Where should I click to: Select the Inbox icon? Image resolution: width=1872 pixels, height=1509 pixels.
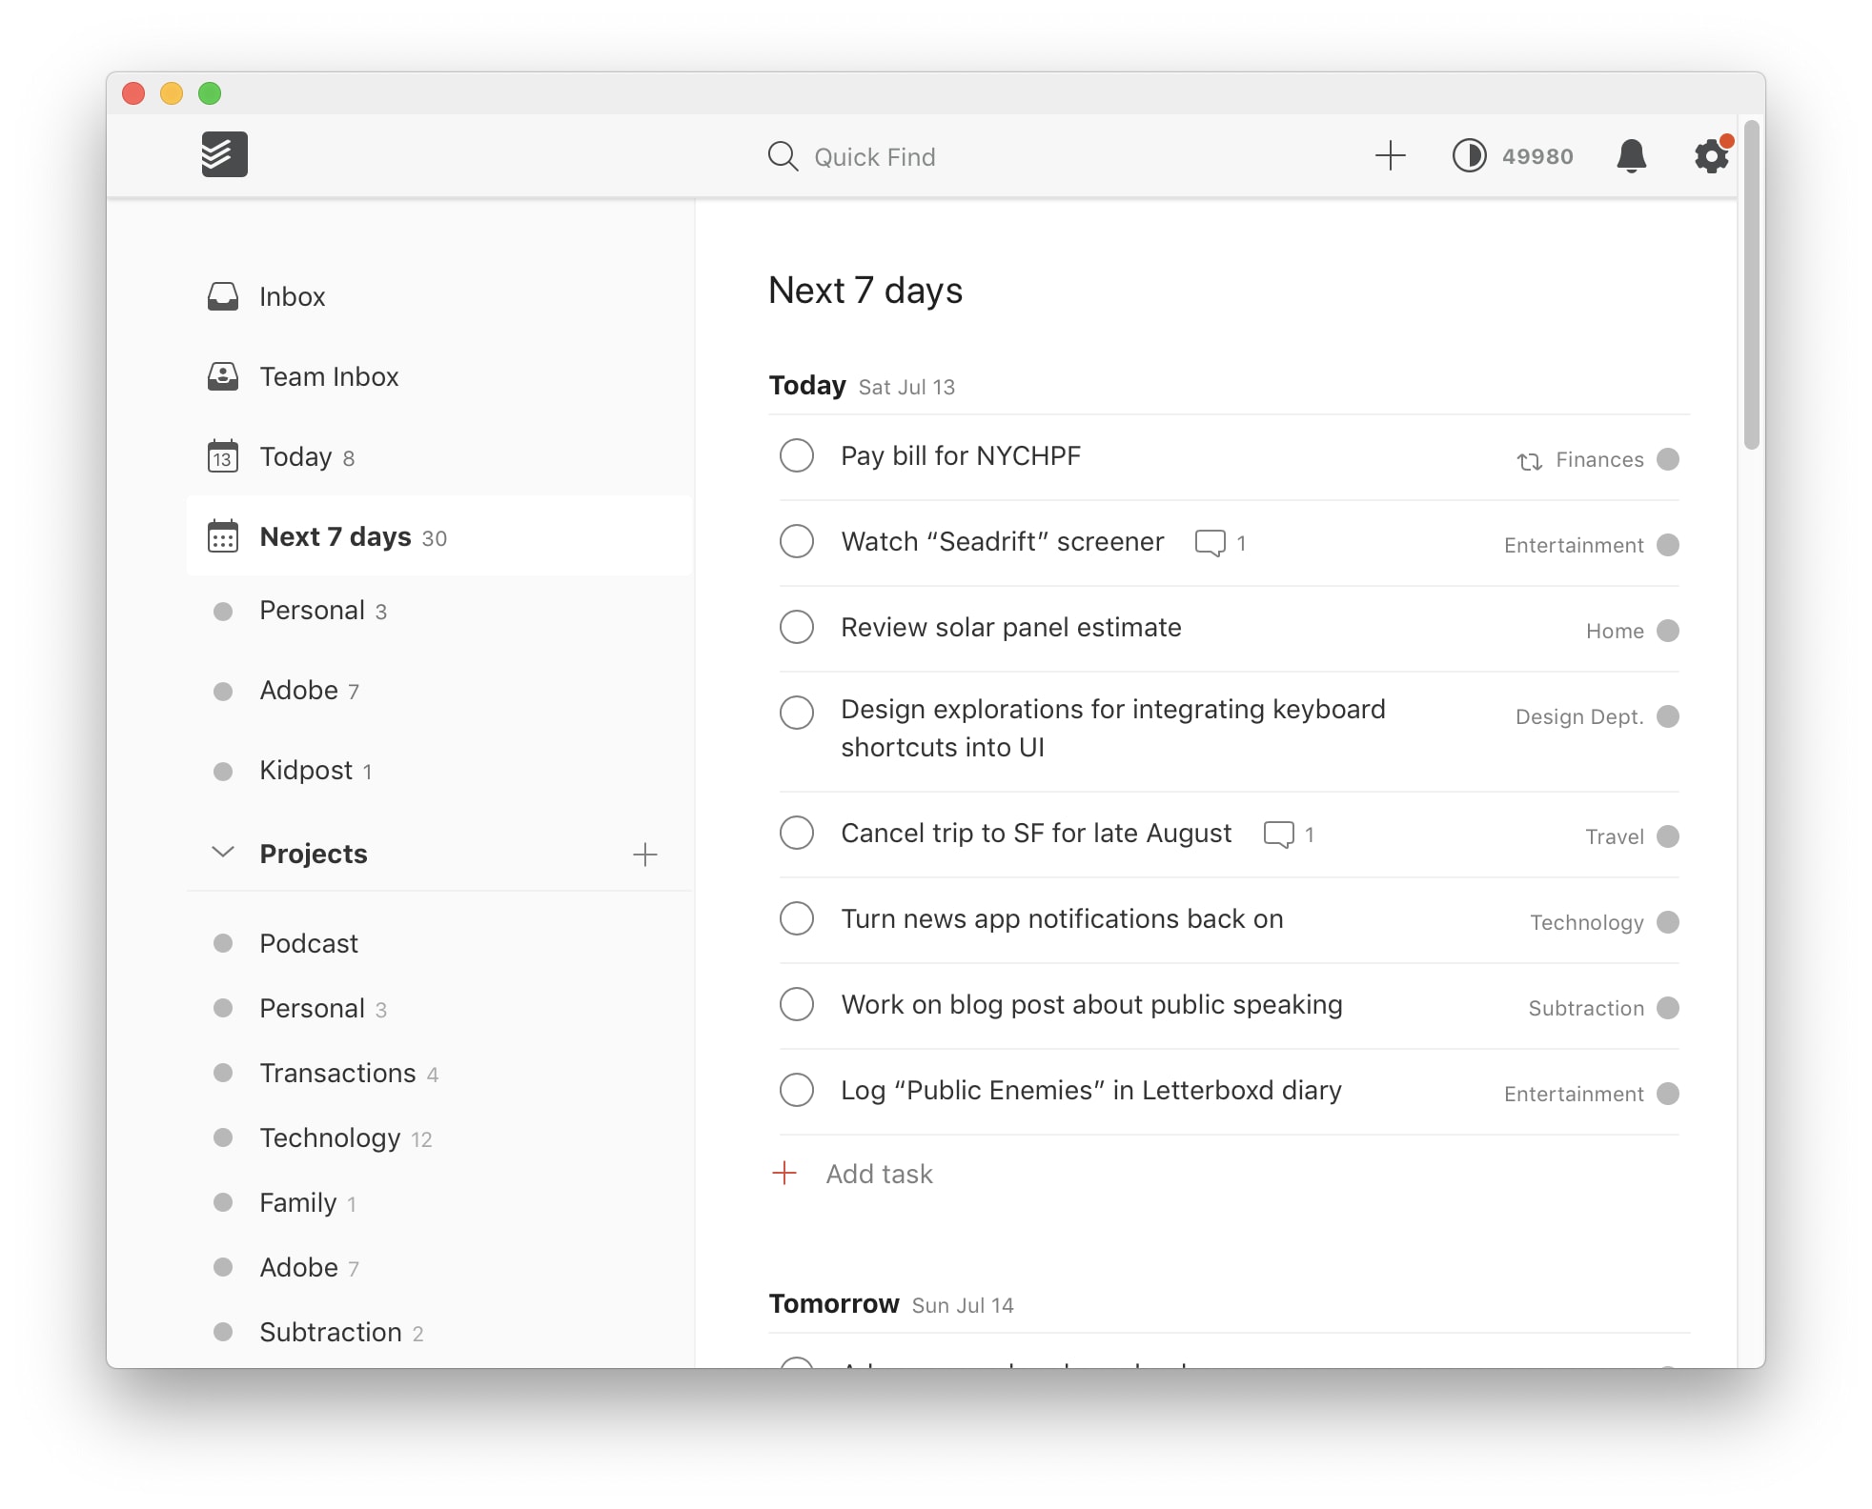point(223,295)
